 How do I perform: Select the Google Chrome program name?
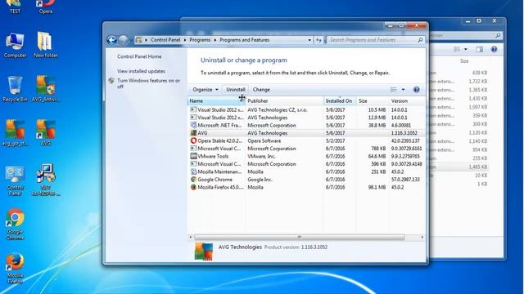tap(215, 180)
